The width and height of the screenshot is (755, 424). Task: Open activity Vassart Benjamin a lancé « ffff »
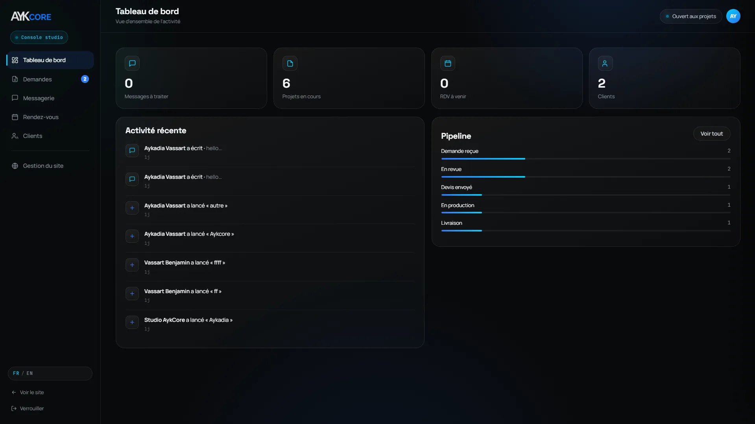pos(270,267)
